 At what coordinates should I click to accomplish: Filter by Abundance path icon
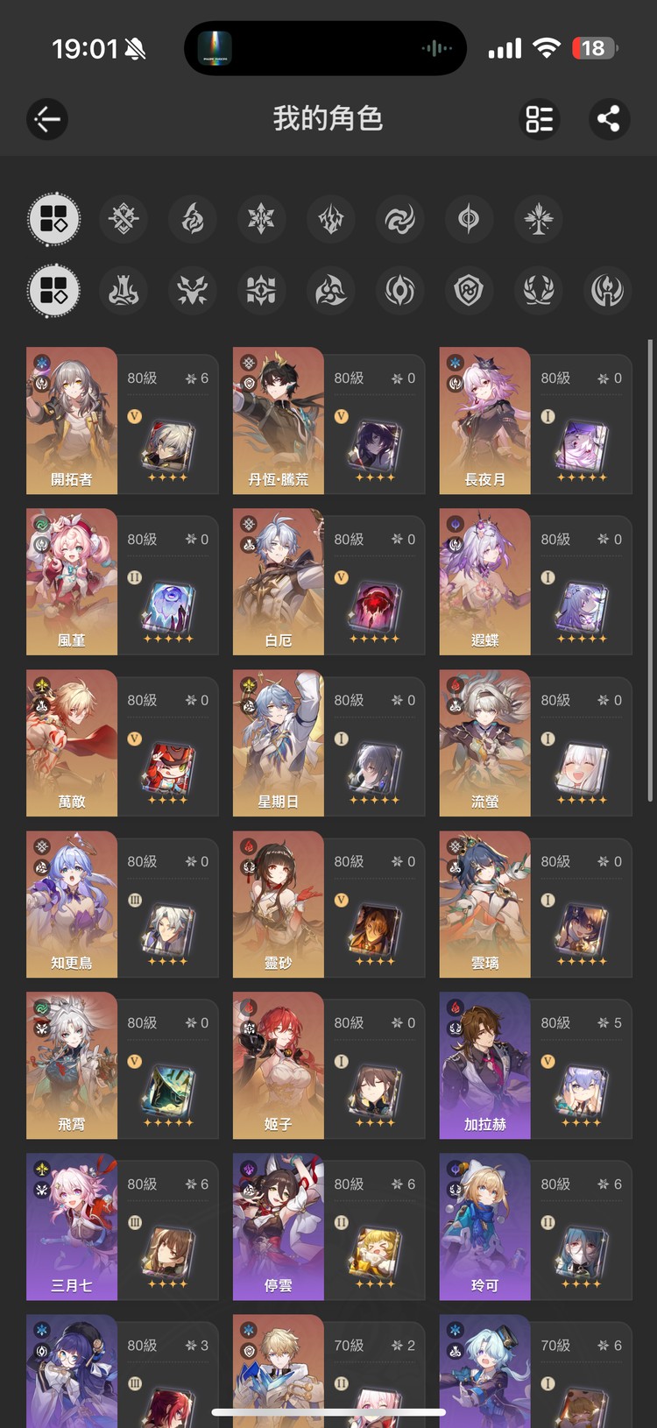click(x=538, y=291)
